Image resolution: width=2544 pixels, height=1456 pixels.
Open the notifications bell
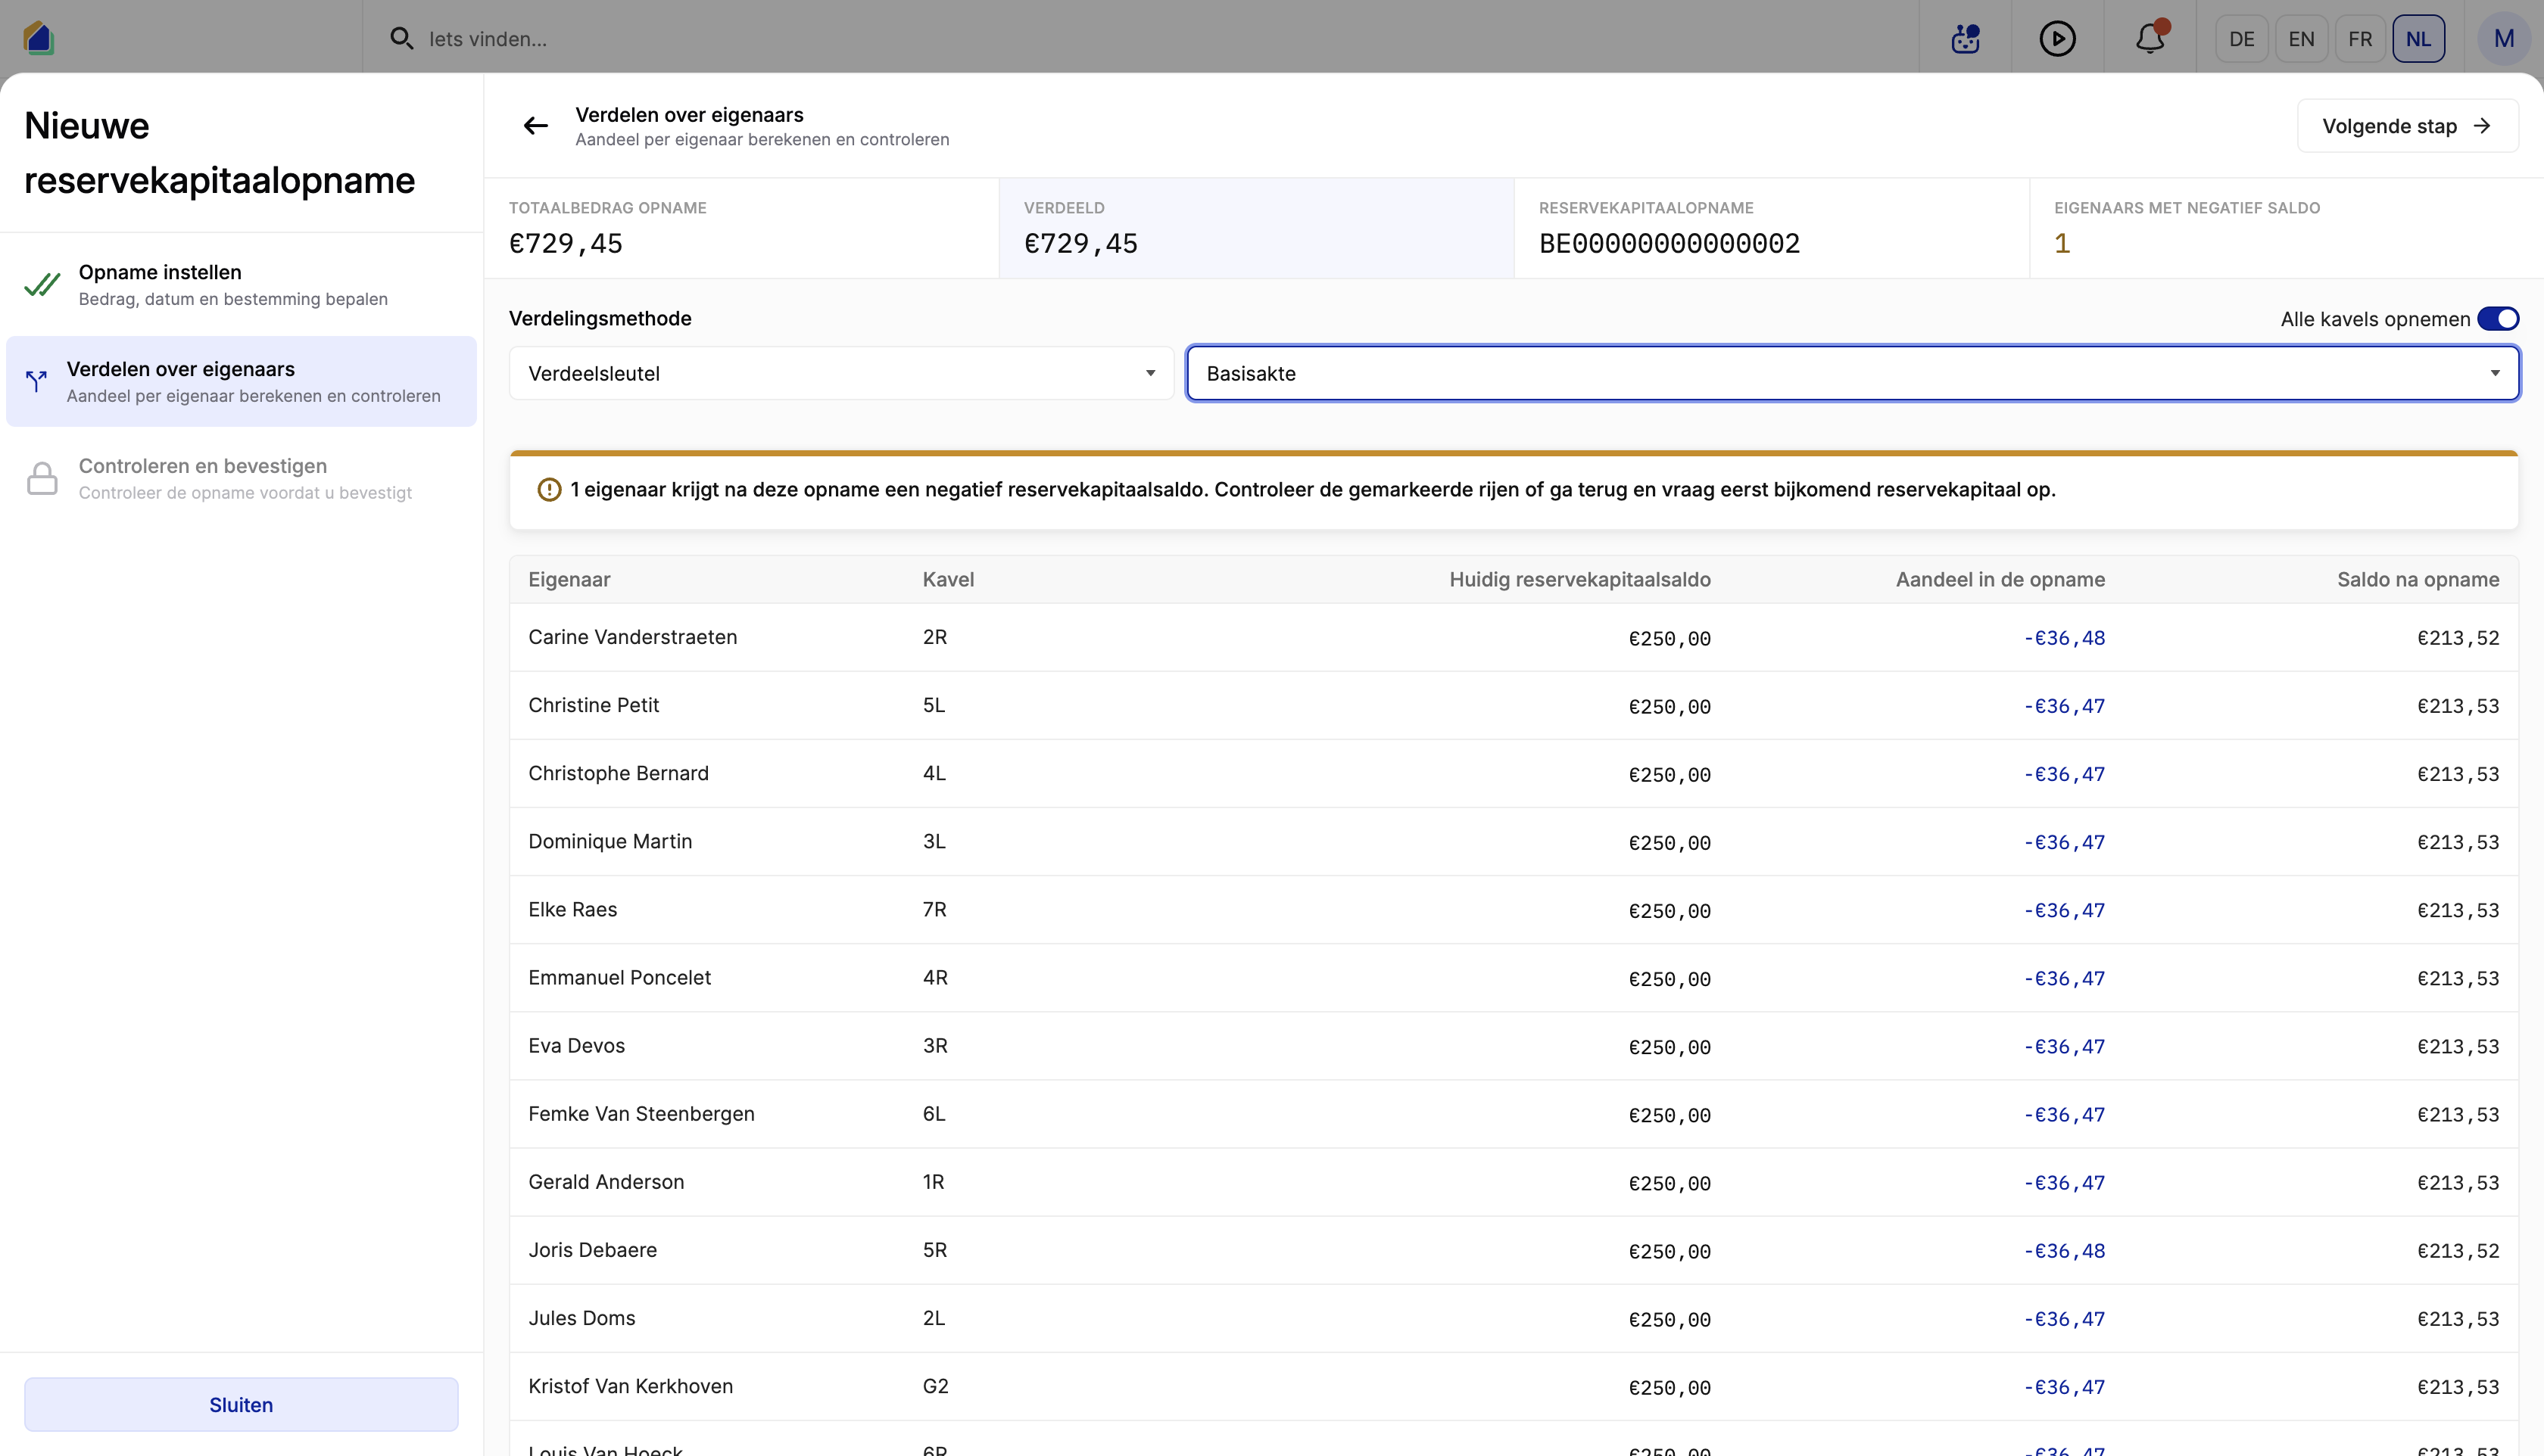coord(2150,38)
